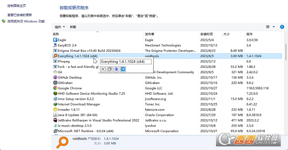Click the HHD Software Device Monitoring icon
Screen dimensions: 288x150
[x=55, y=93]
